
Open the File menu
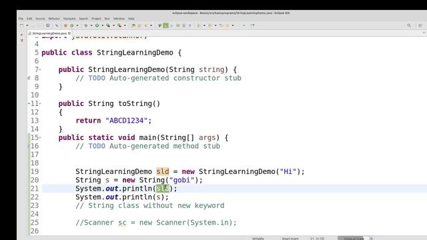point(21,19)
